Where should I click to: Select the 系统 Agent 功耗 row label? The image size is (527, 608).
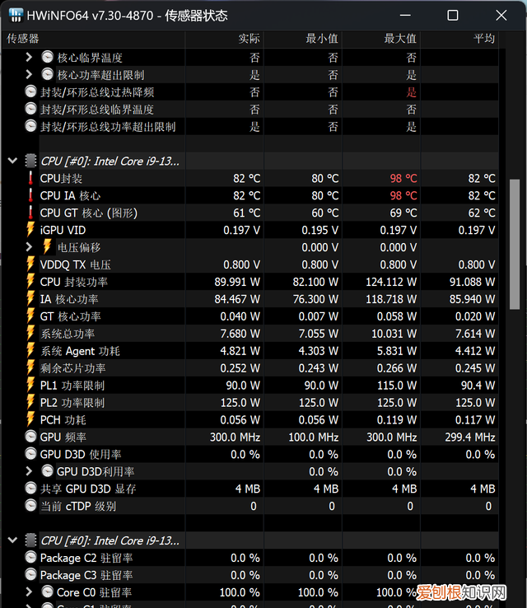coord(80,351)
